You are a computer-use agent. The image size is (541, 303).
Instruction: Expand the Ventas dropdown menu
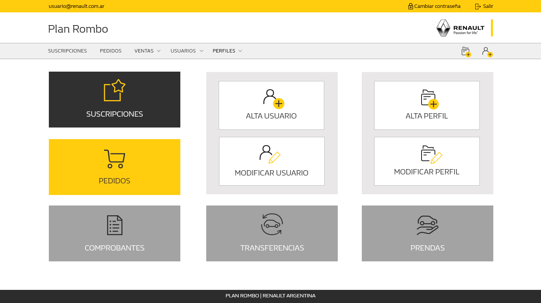(147, 51)
